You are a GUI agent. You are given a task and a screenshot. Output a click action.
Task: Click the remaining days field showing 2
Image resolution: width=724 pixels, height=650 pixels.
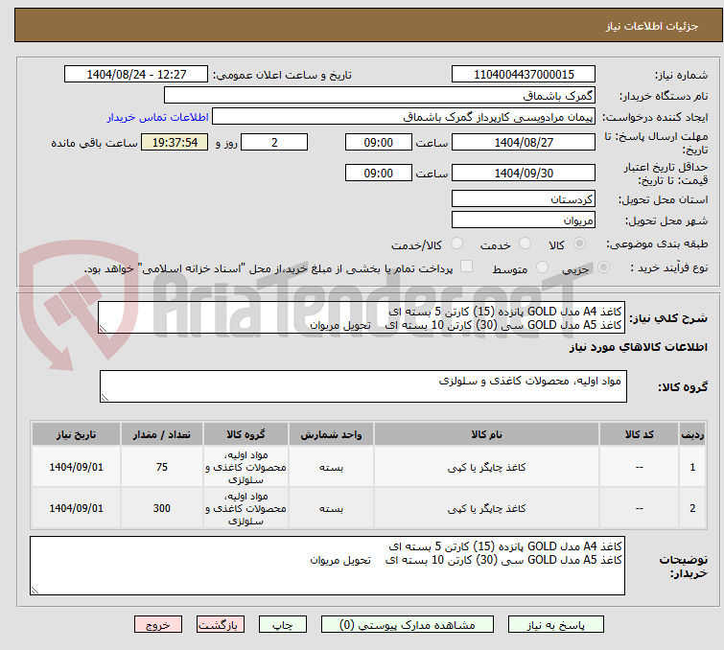(274, 142)
